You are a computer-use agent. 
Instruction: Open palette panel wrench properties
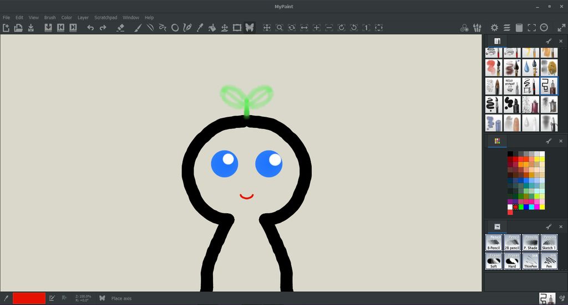(549, 141)
